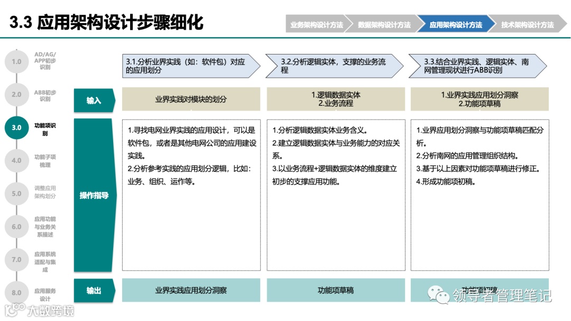The width and height of the screenshot is (571, 321).
Task: Click the 业界实践应用划分洞察 output box
Action: 191,290
